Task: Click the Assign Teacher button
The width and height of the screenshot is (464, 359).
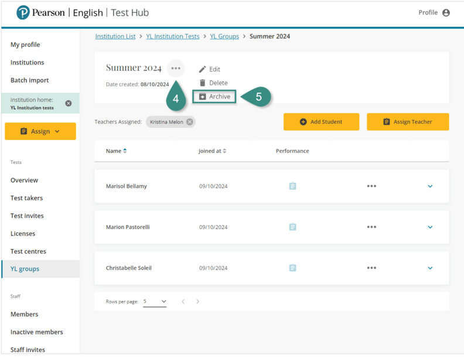Action: 408,122
